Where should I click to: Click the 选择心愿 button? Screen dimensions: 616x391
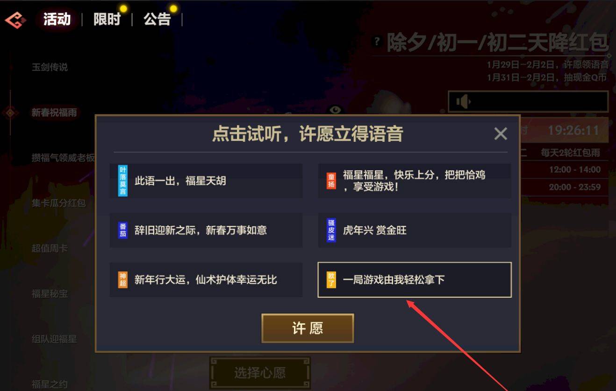[x=259, y=373]
